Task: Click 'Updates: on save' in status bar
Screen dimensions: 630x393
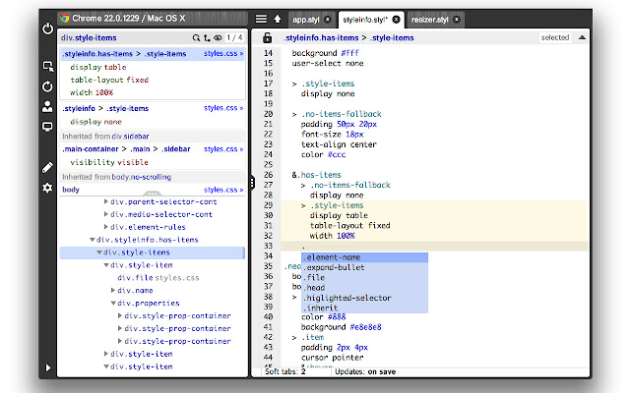Action: [365, 371]
